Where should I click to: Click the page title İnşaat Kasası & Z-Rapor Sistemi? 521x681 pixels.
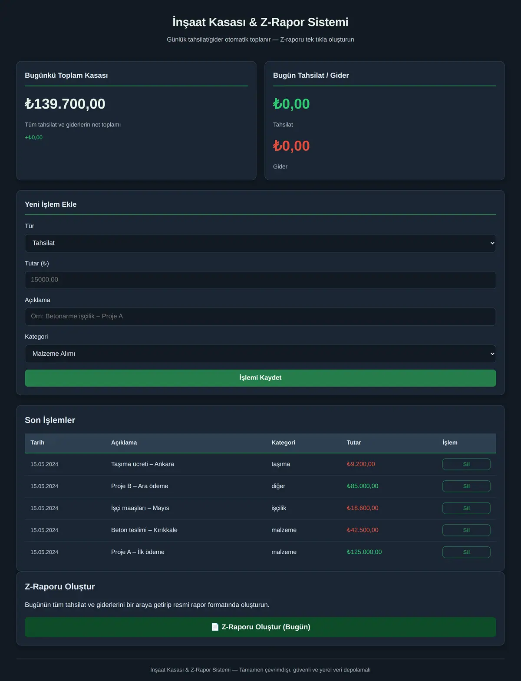(x=260, y=22)
